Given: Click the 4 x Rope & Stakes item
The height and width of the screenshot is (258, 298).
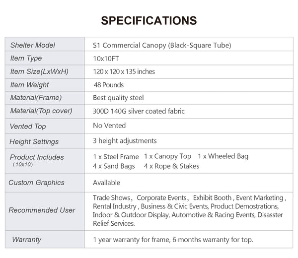Looking at the screenshot, I should tap(171, 166).
